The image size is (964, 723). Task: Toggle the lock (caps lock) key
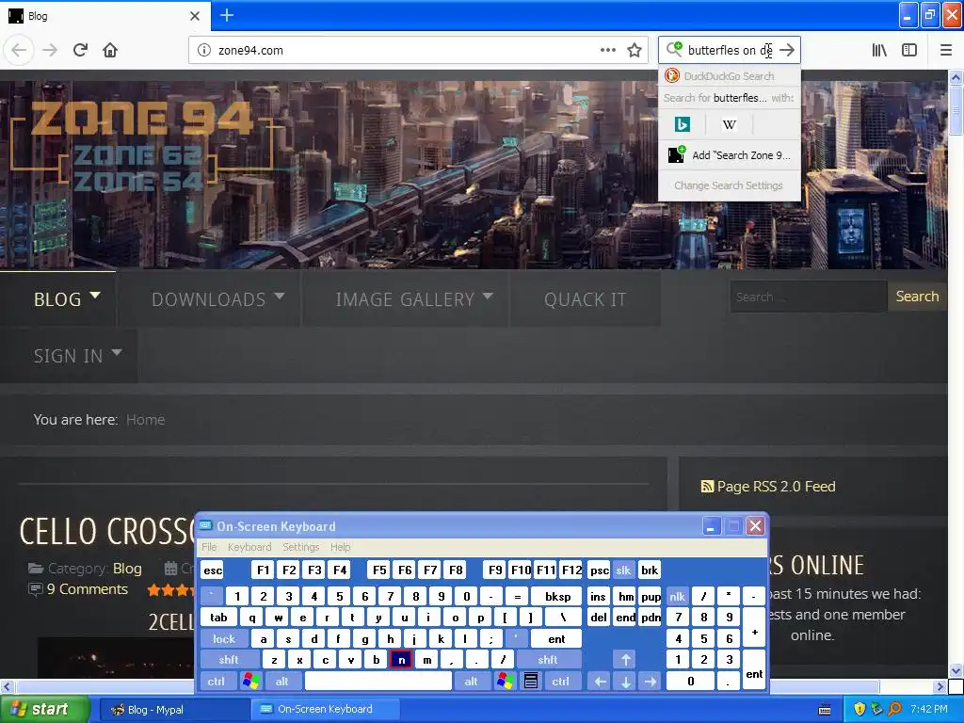click(224, 639)
